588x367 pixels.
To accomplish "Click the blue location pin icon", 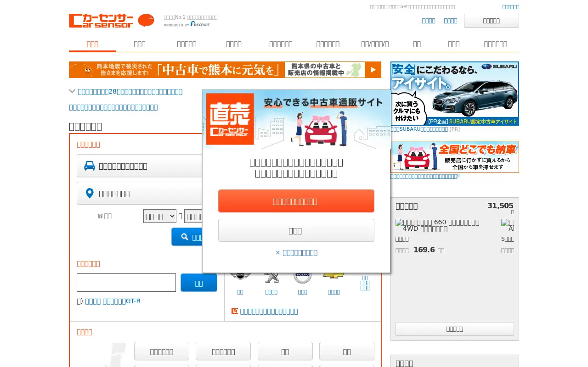I will tap(90, 193).
